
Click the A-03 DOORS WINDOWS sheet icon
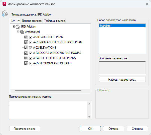click(x=26, y=53)
